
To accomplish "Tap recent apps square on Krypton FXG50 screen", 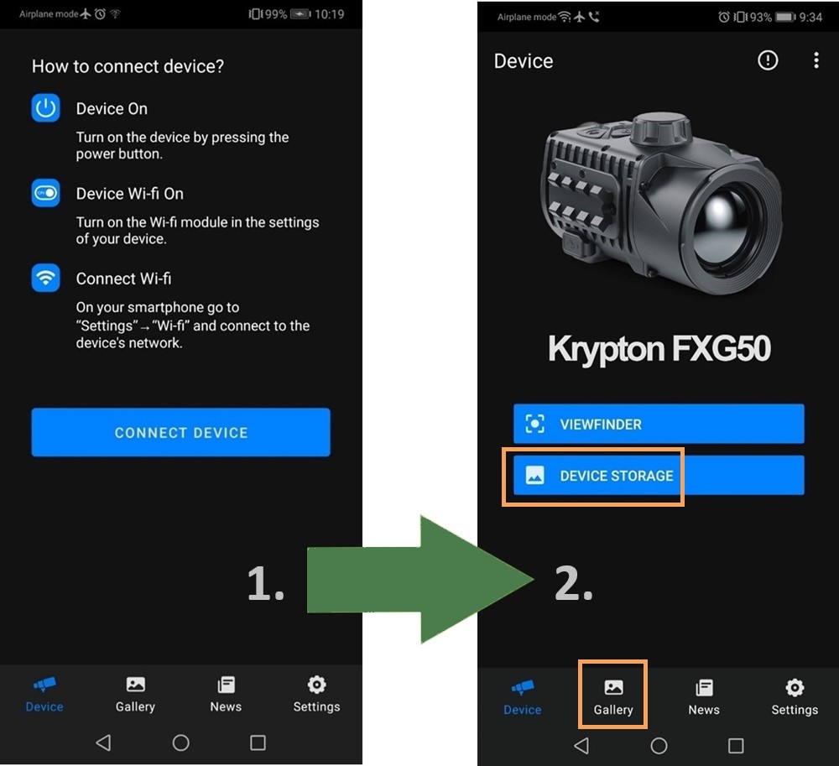I will [736, 745].
